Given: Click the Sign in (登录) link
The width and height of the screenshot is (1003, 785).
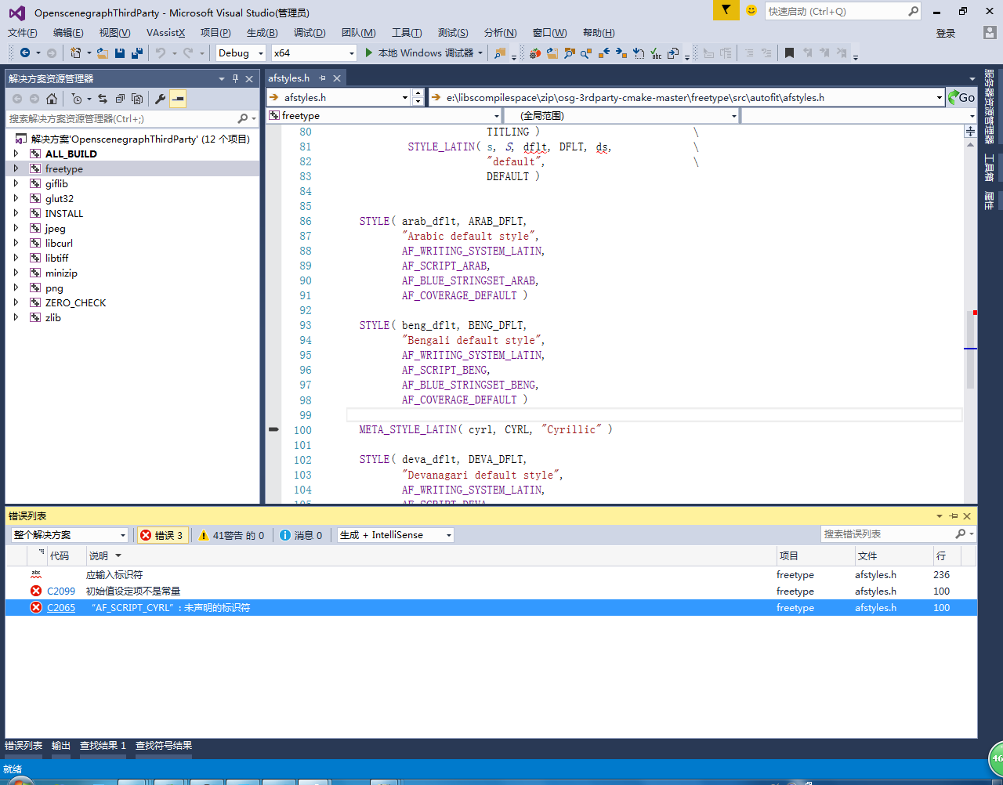Looking at the screenshot, I should click(x=946, y=33).
